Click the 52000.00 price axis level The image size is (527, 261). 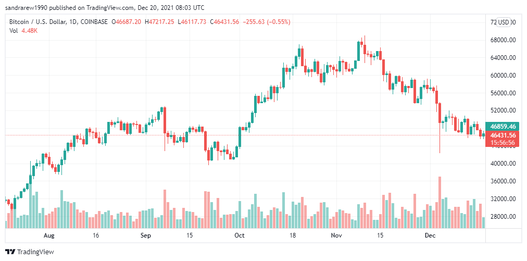pyautogui.click(x=503, y=110)
